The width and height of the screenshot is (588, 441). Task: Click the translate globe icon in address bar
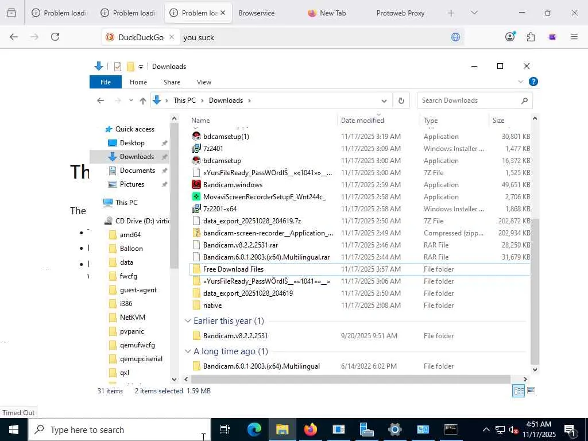455,37
